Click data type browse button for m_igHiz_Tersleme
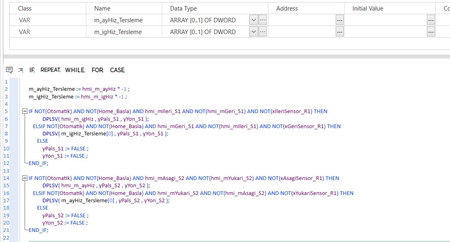 tap(263, 32)
